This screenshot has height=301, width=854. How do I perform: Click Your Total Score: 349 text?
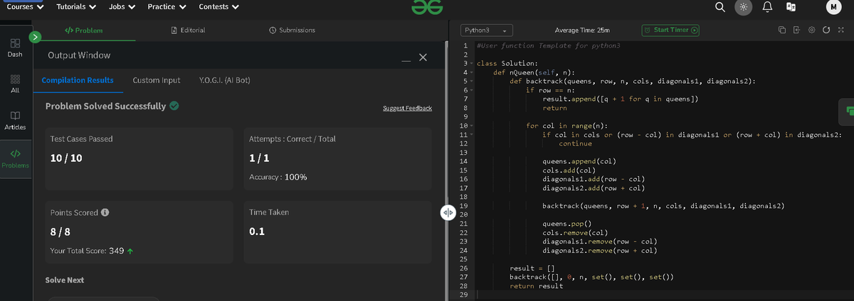click(92, 251)
